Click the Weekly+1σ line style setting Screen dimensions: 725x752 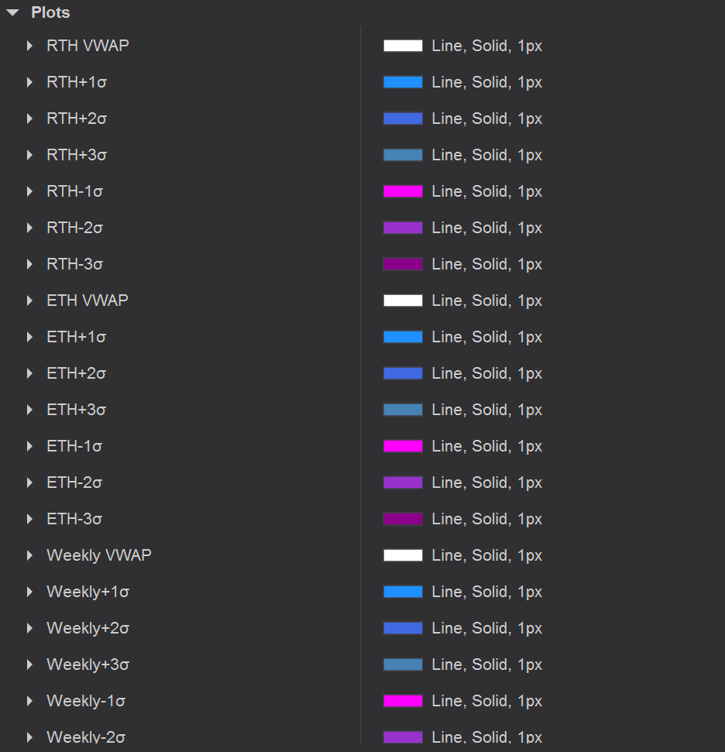(486, 592)
